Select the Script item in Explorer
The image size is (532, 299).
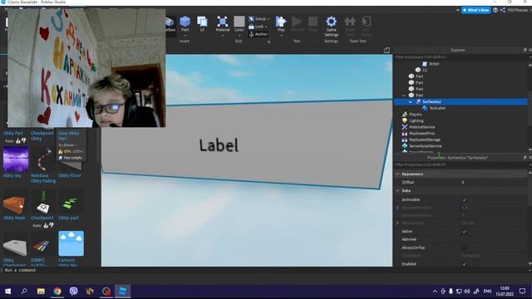[431, 64]
